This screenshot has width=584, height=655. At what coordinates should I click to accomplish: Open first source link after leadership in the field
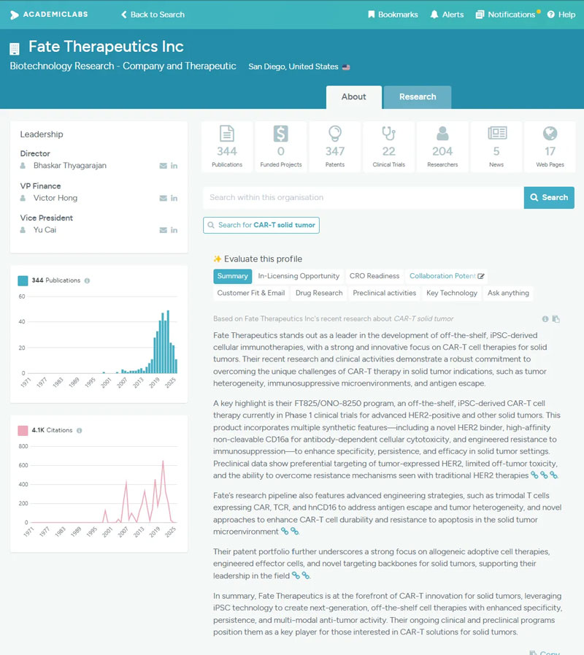296,575
